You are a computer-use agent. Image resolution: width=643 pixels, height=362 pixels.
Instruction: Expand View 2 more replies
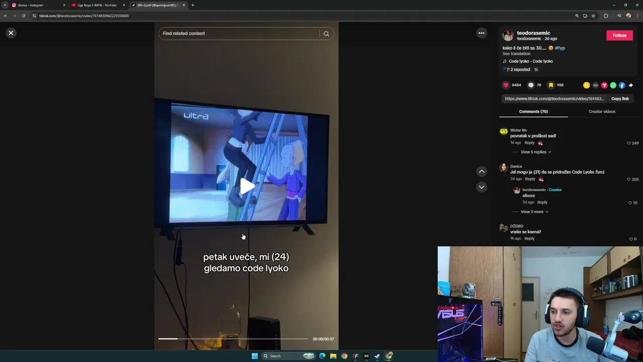coord(534,212)
